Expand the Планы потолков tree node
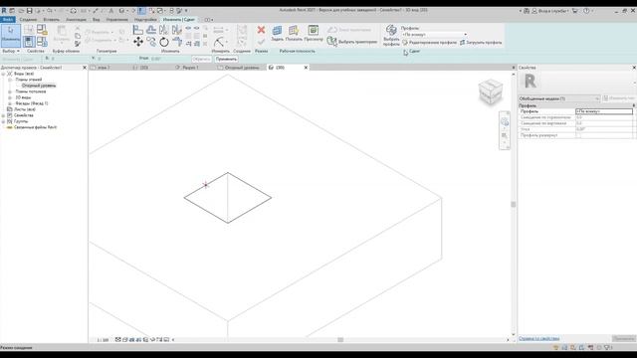This screenshot has height=358, width=637. pos(10,91)
